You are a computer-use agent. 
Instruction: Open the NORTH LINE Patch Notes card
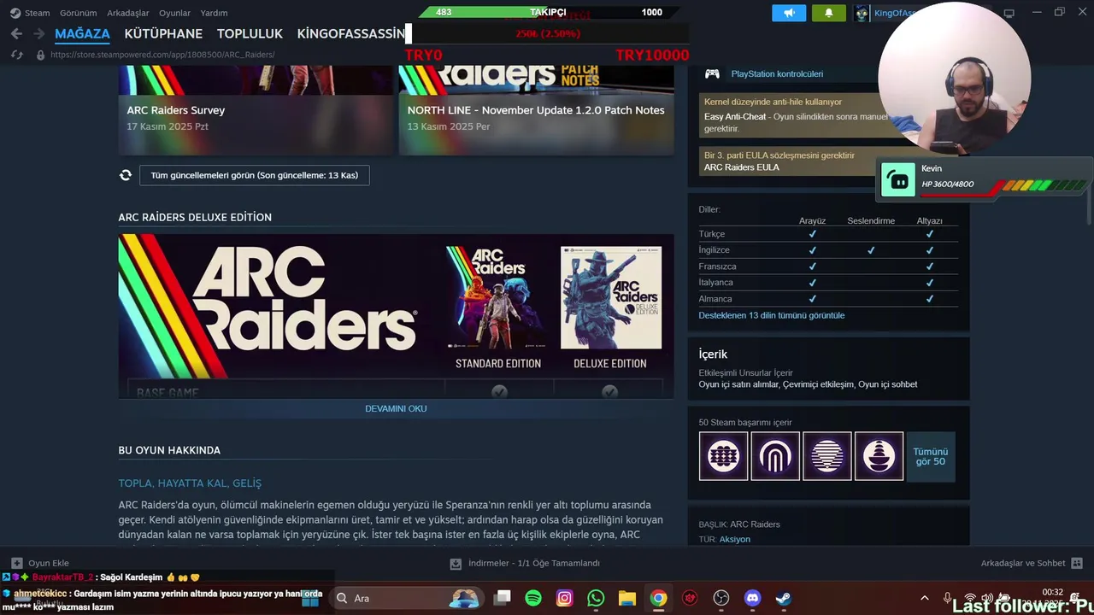[536, 109]
